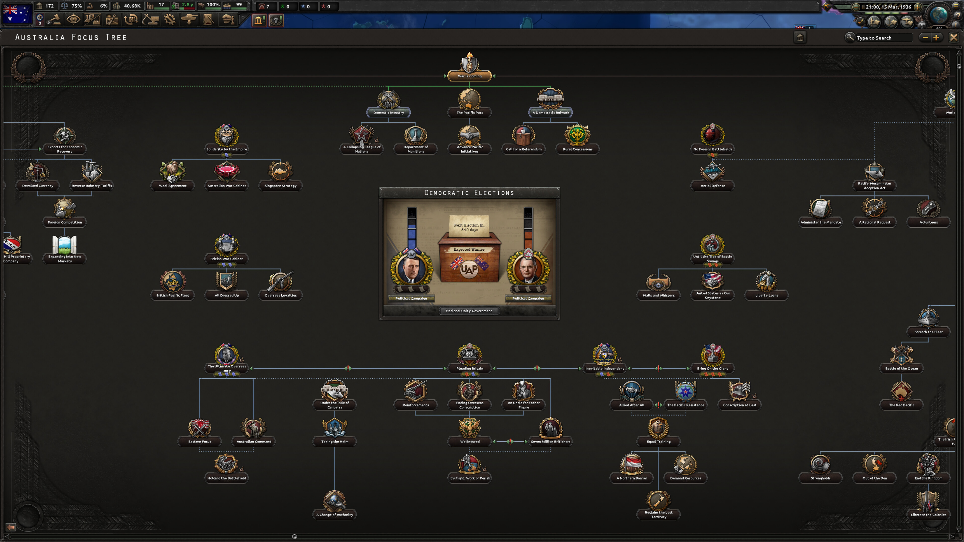The height and width of the screenshot is (542, 964).
Task: Select the Pleading Britain telephone icon
Action: tap(470, 354)
